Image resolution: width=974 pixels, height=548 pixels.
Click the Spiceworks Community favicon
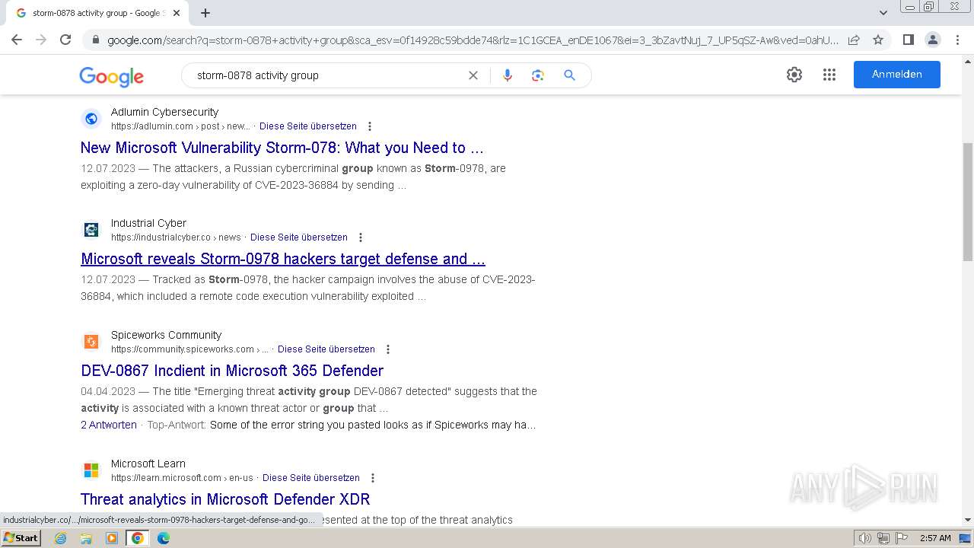(91, 342)
